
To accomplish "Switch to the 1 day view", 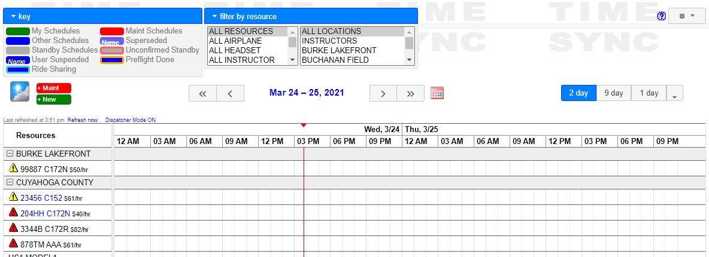I will click(649, 93).
